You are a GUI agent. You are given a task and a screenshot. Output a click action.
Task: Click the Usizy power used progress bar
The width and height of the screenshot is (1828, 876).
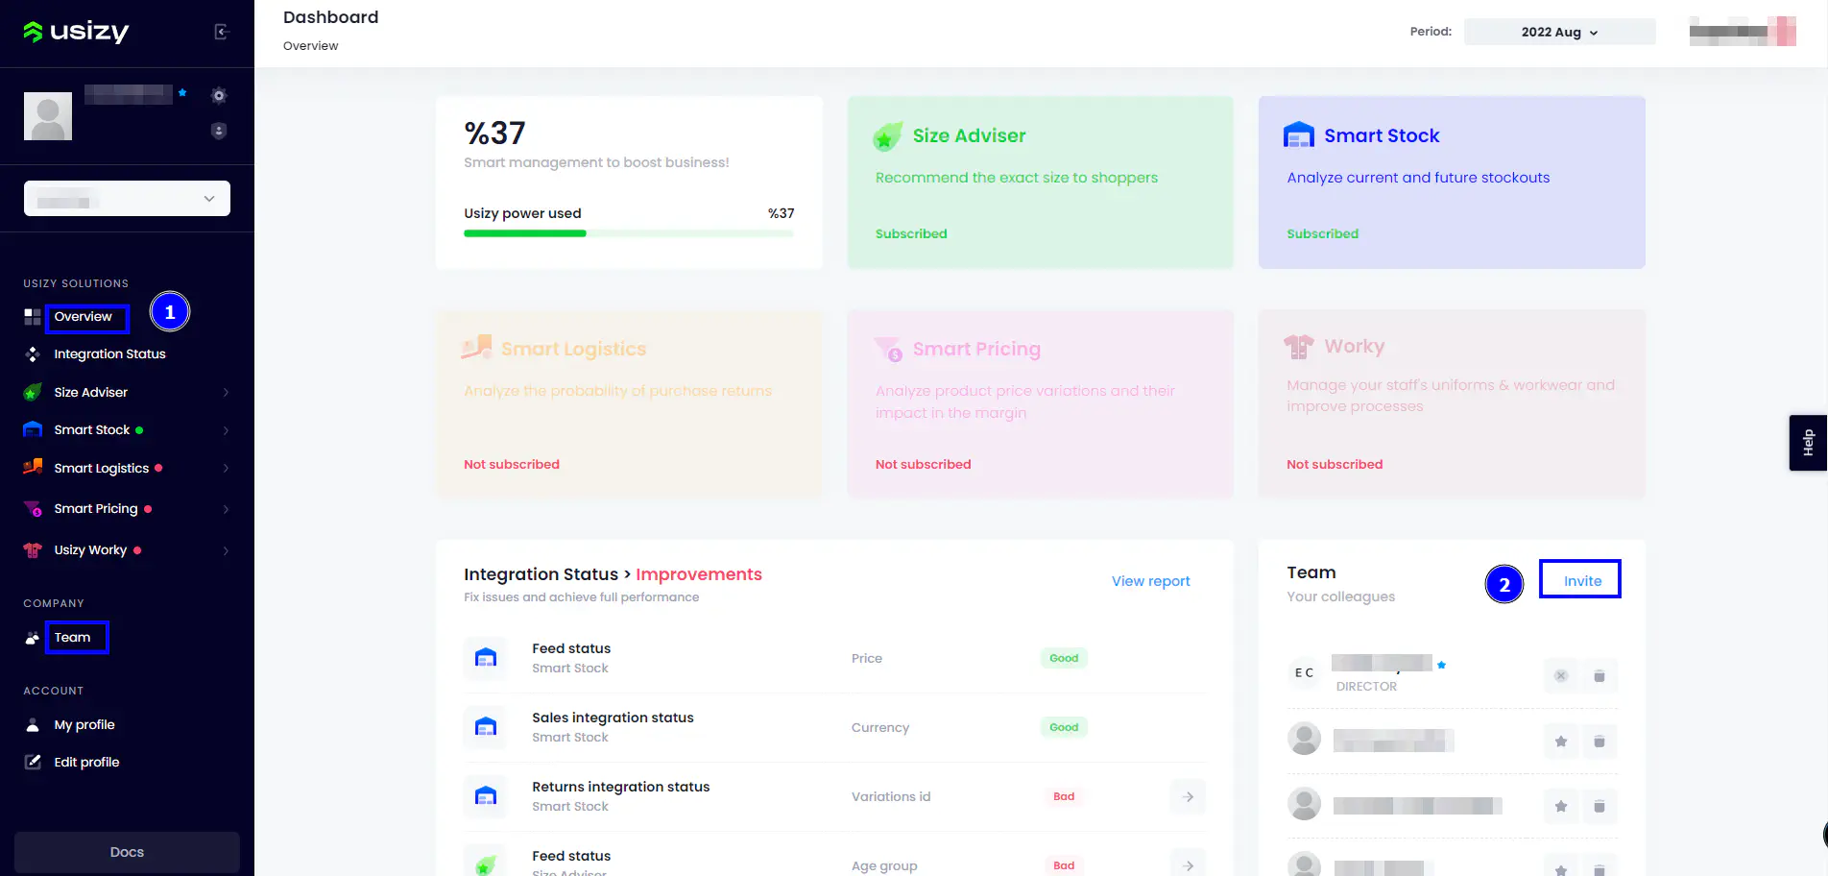[x=628, y=233]
